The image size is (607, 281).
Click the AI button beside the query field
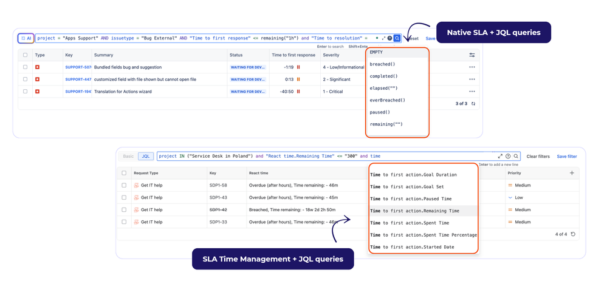pos(26,38)
